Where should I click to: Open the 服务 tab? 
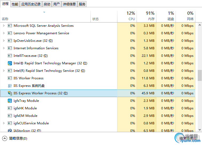(82, 4)
